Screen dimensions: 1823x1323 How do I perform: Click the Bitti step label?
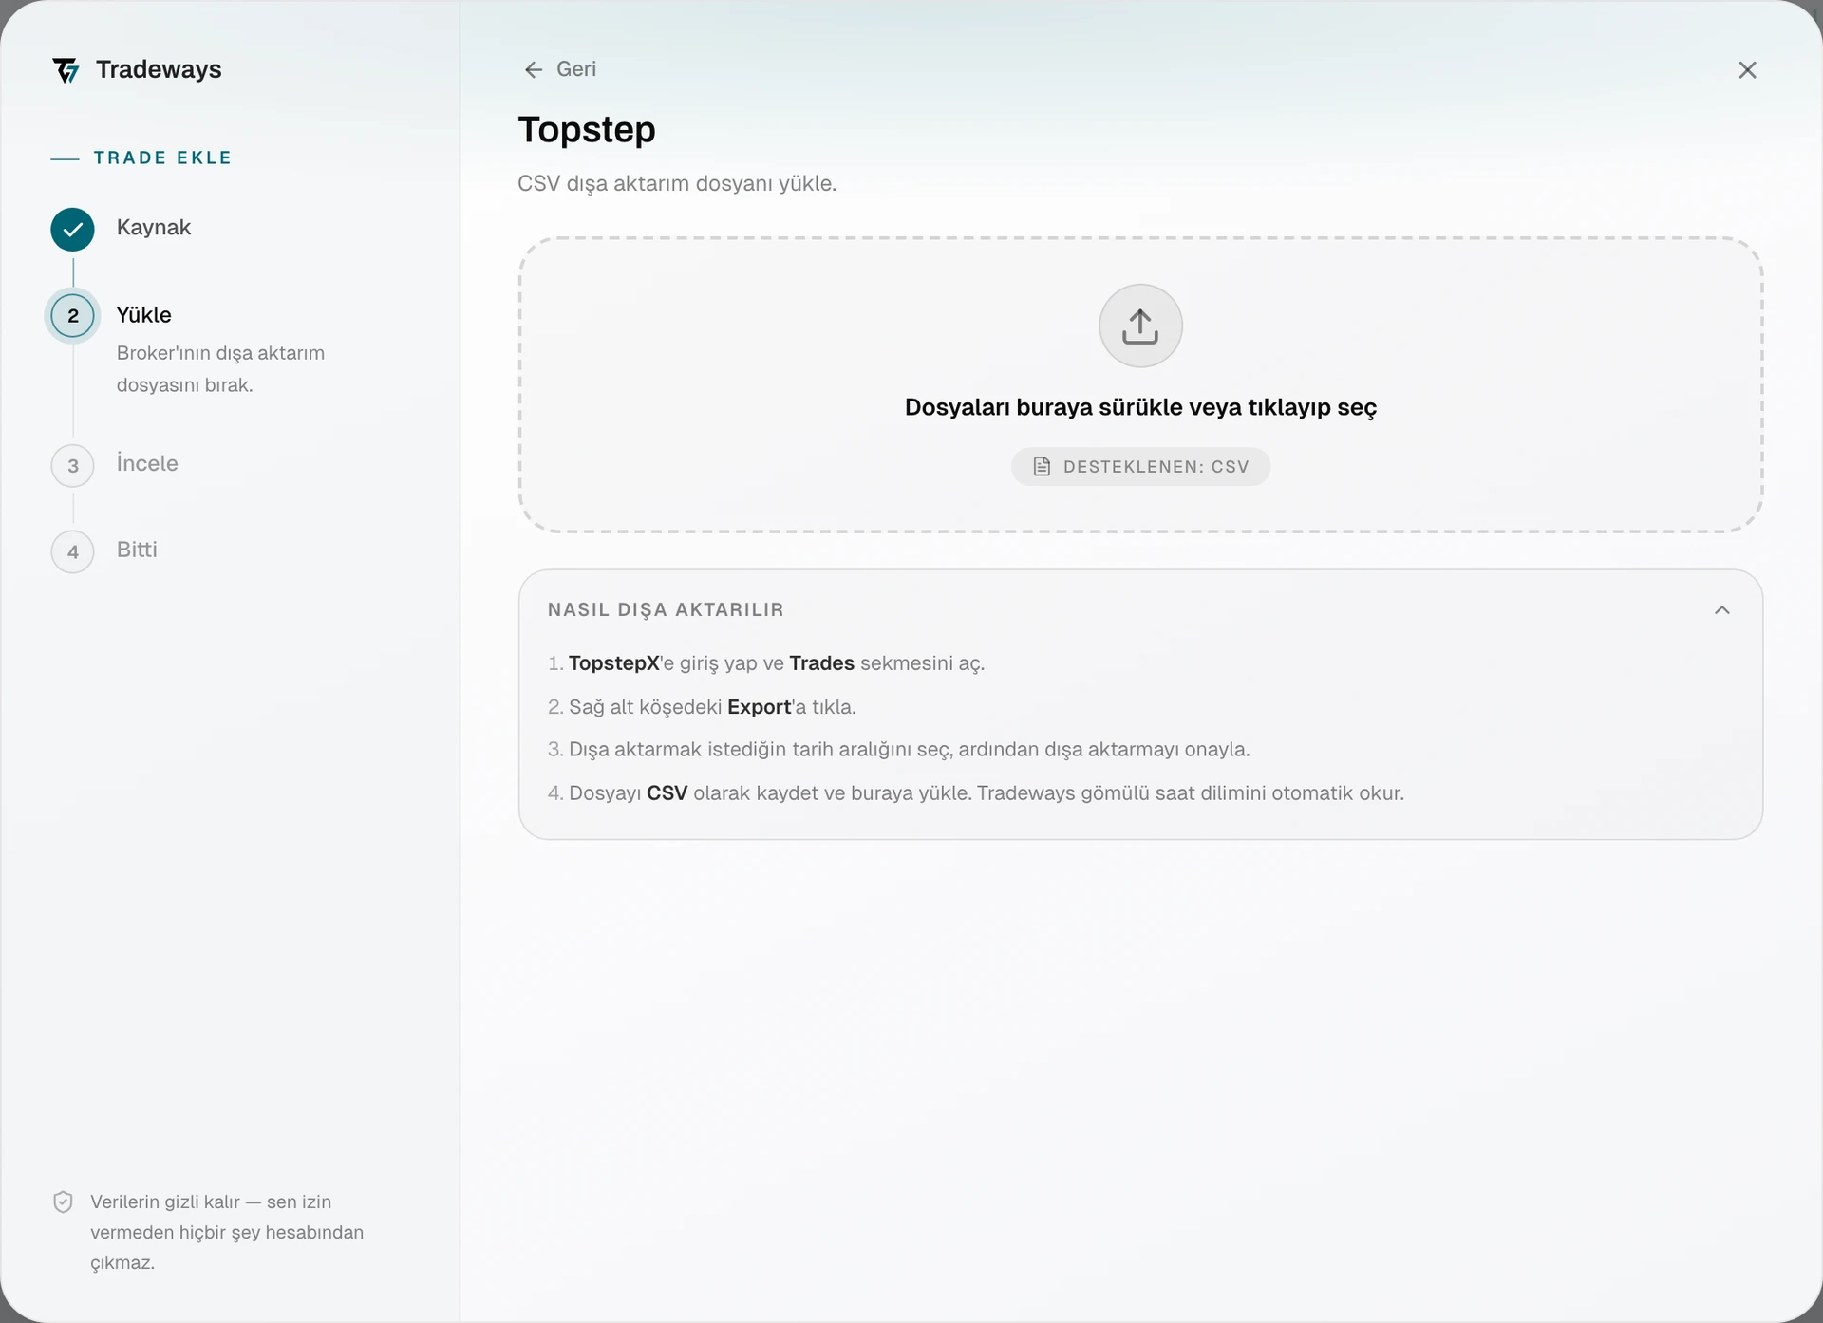137,550
